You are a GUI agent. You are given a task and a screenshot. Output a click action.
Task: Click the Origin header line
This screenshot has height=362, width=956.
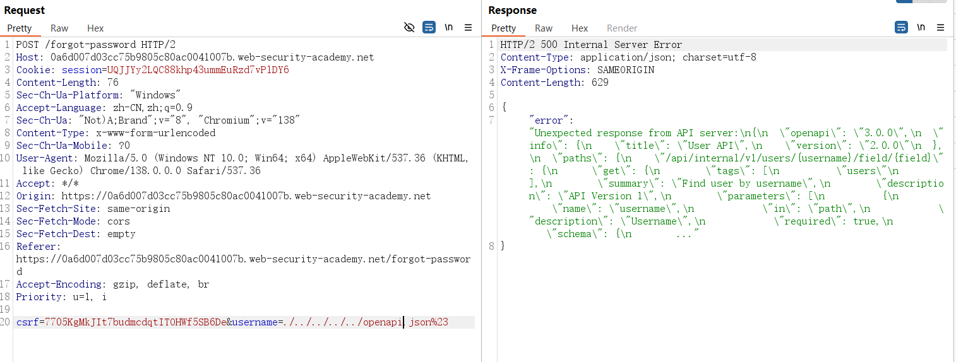pos(224,196)
